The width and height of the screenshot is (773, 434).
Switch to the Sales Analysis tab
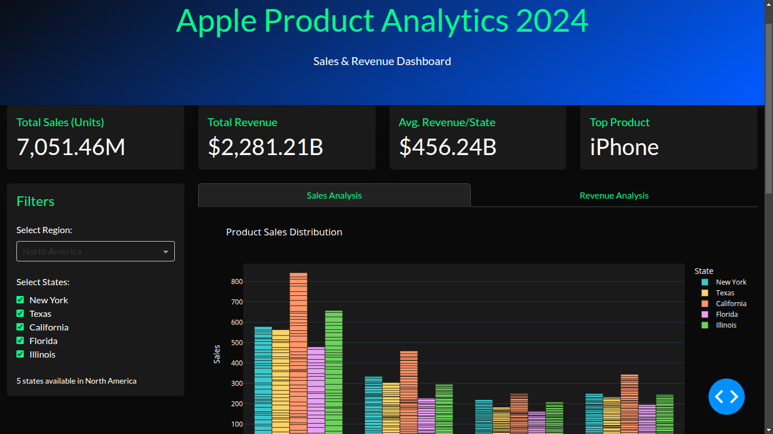coord(334,195)
